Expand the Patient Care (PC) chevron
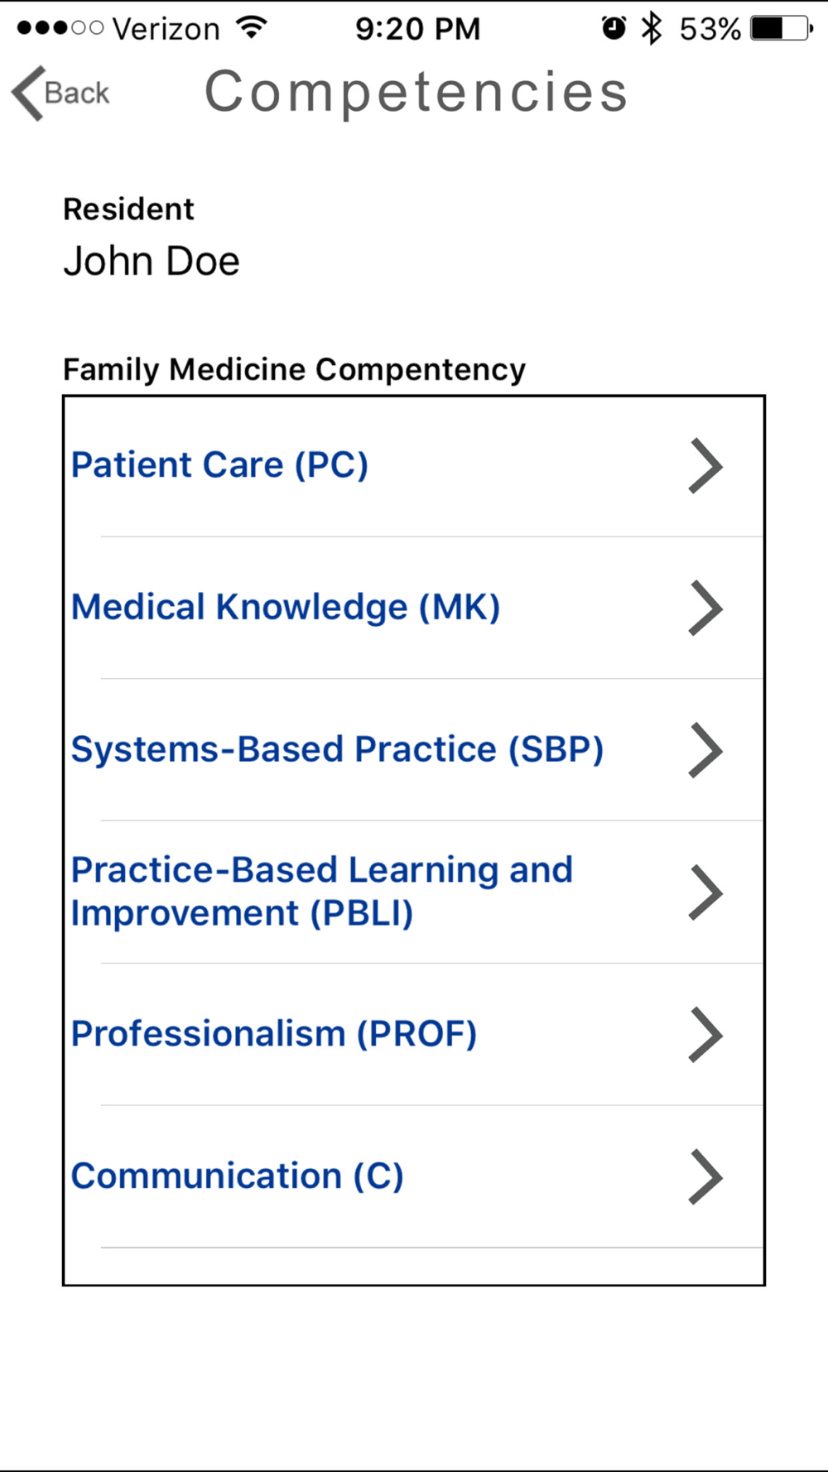 click(x=705, y=466)
